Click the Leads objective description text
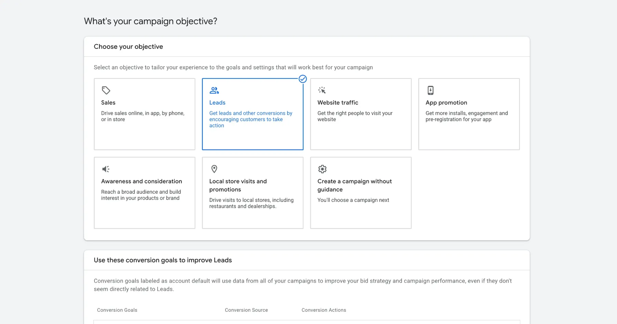This screenshot has width=617, height=324. 251,119
